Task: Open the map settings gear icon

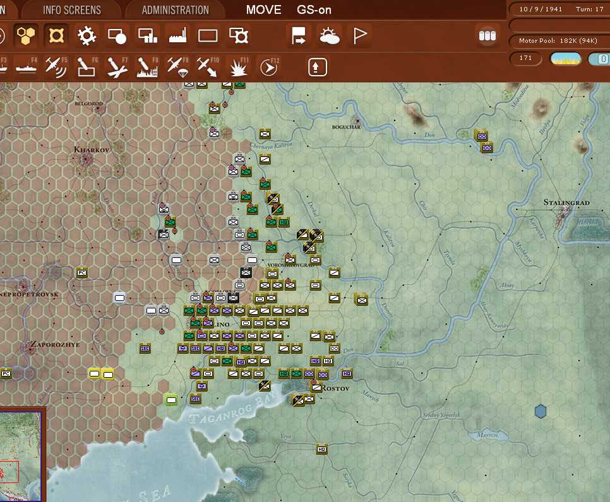Action: (87, 36)
